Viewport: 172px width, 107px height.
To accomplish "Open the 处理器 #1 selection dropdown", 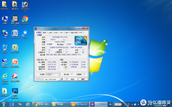I will coord(53,75).
